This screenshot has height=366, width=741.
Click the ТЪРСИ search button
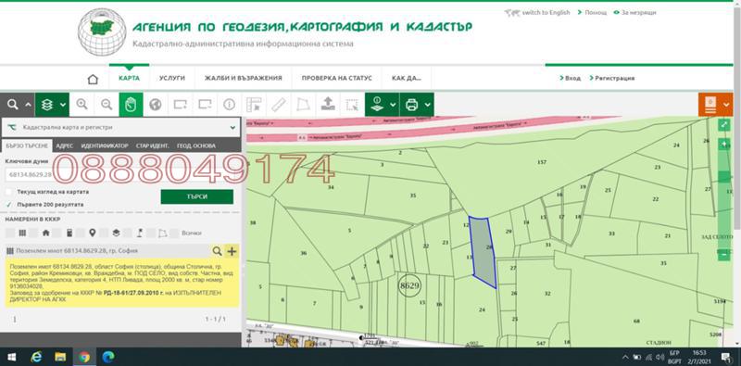(x=197, y=196)
